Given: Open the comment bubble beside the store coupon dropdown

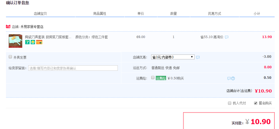Looking at the screenshot, I should [198, 57].
